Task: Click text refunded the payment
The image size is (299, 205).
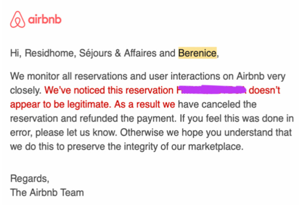Action: [128, 118]
